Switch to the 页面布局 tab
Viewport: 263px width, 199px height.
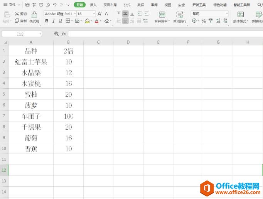pyautogui.click(x=110, y=5)
